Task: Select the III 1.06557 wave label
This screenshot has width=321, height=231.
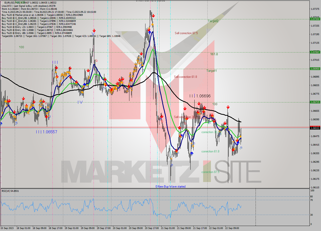Action: (46, 132)
